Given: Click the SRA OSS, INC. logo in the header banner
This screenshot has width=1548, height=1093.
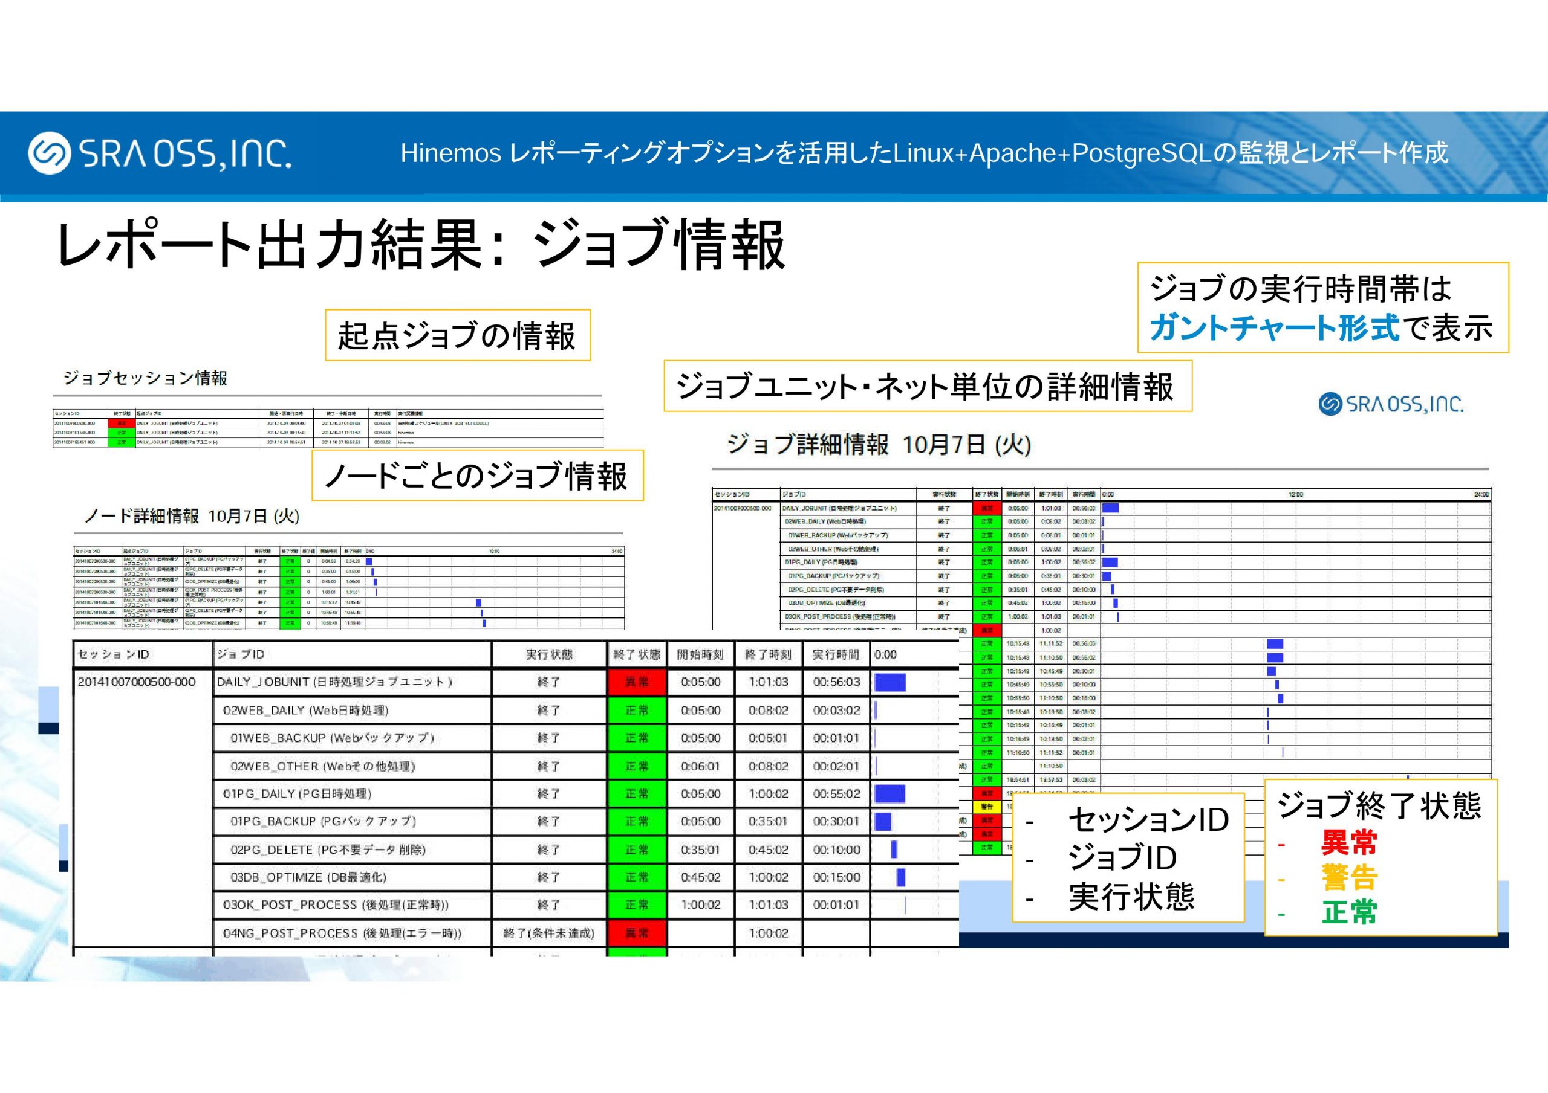Looking at the screenshot, I should tap(160, 153).
